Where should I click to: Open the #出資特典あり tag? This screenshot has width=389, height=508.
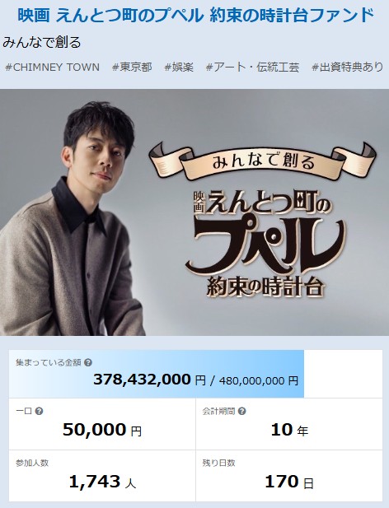coord(348,67)
